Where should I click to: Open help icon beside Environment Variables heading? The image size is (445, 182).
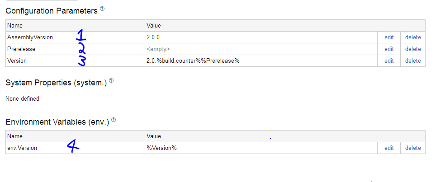pos(114,120)
